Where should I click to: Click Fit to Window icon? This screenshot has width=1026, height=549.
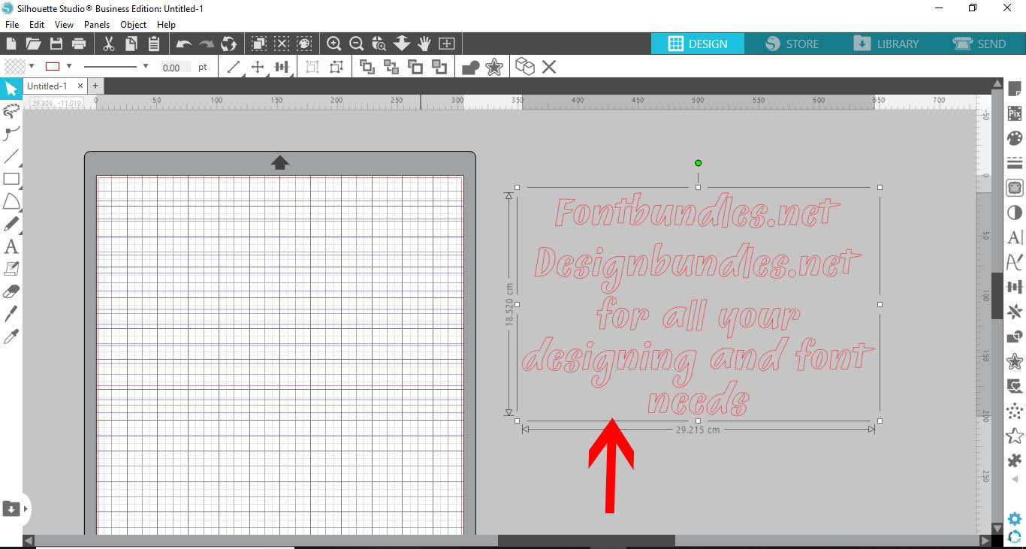(447, 44)
